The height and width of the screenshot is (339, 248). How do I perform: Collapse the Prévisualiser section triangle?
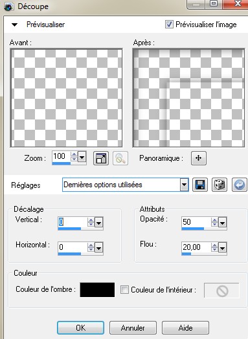pos(14,25)
